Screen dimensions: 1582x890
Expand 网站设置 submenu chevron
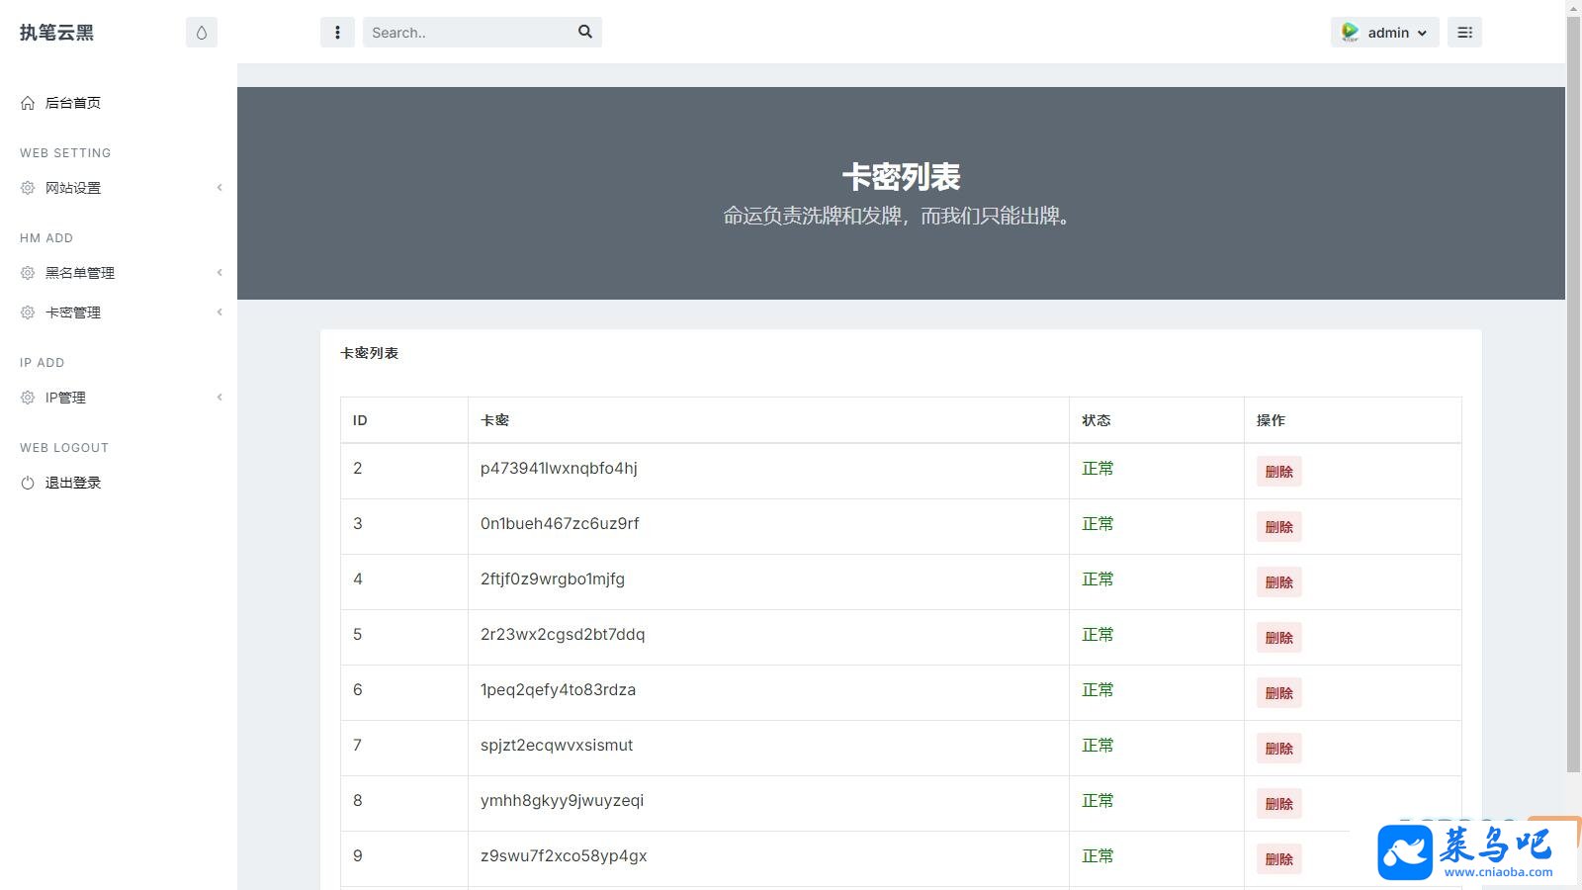[x=220, y=188]
